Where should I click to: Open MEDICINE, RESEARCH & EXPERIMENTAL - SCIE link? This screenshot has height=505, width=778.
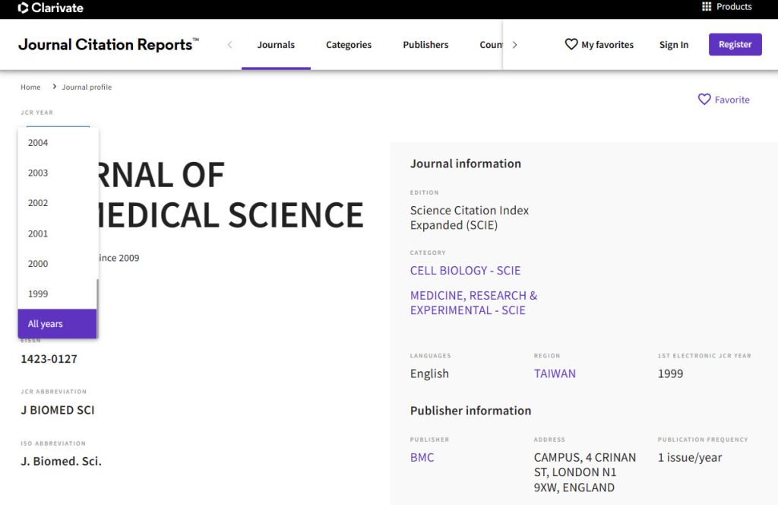(x=473, y=303)
